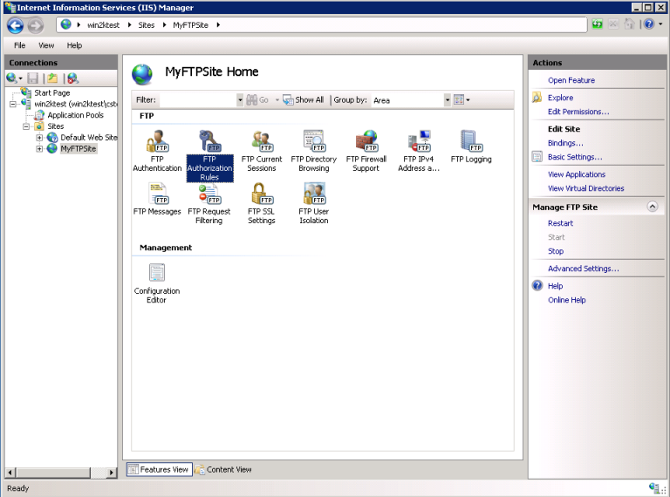670x497 pixels.
Task: Select Start Page in Connections tree
Action: [51, 92]
